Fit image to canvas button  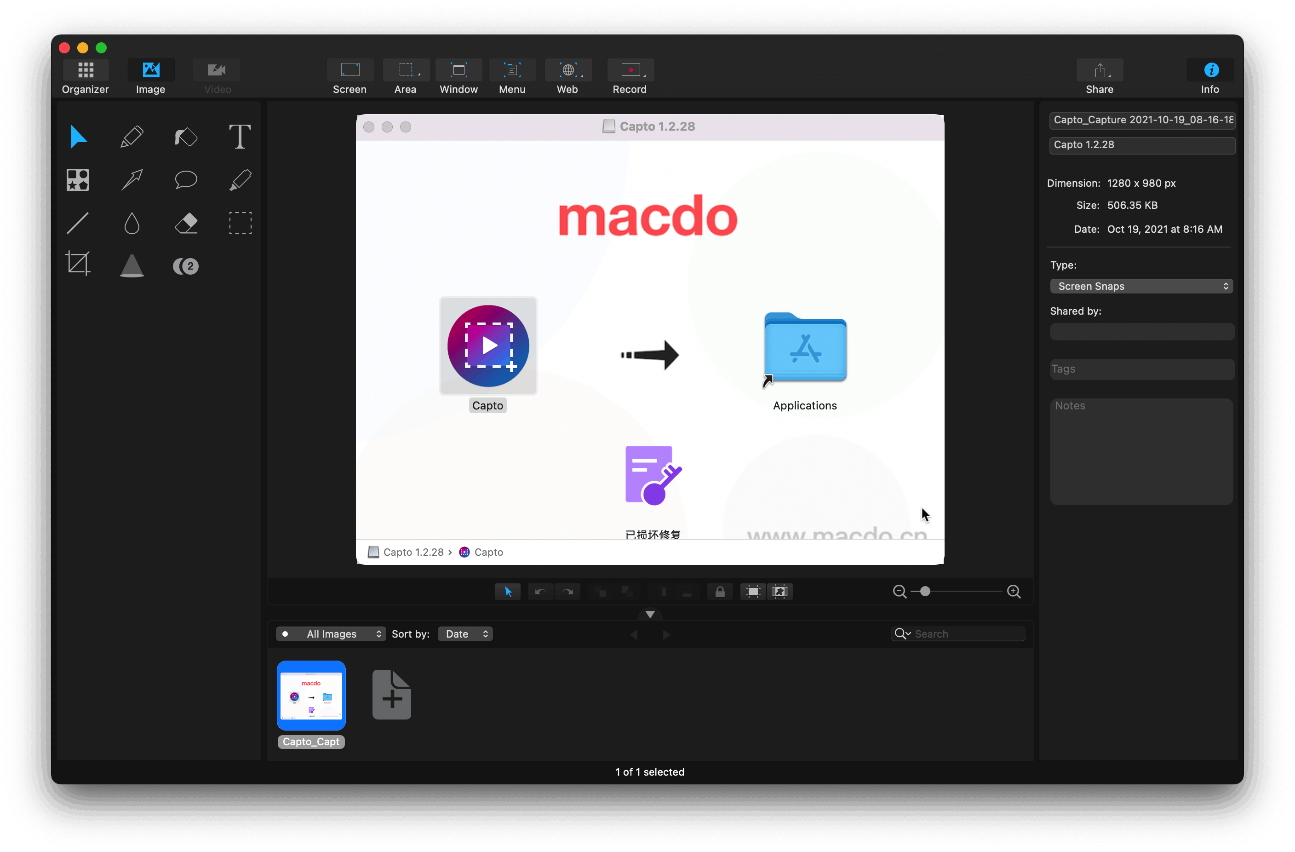[752, 592]
